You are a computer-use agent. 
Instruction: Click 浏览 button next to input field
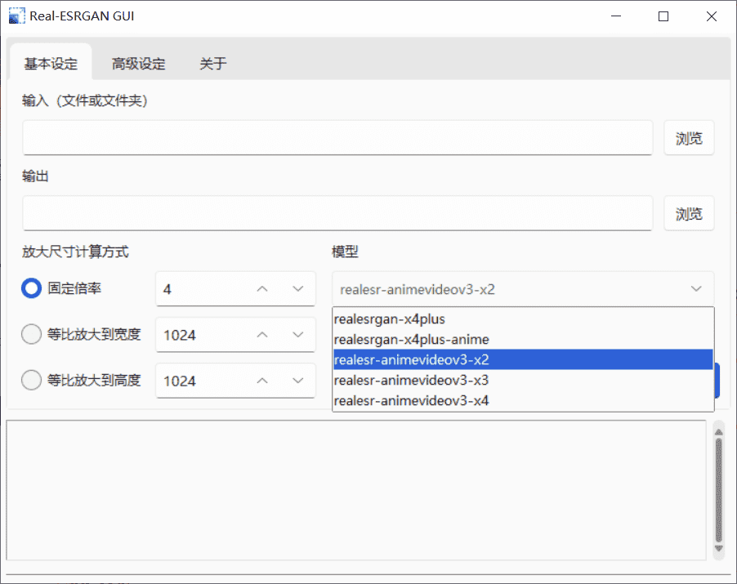(x=688, y=138)
